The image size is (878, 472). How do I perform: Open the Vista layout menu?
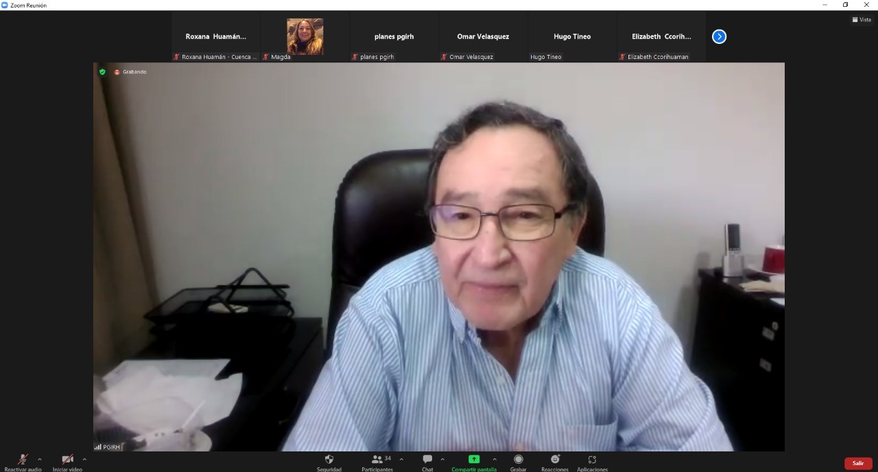click(x=861, y=20)
